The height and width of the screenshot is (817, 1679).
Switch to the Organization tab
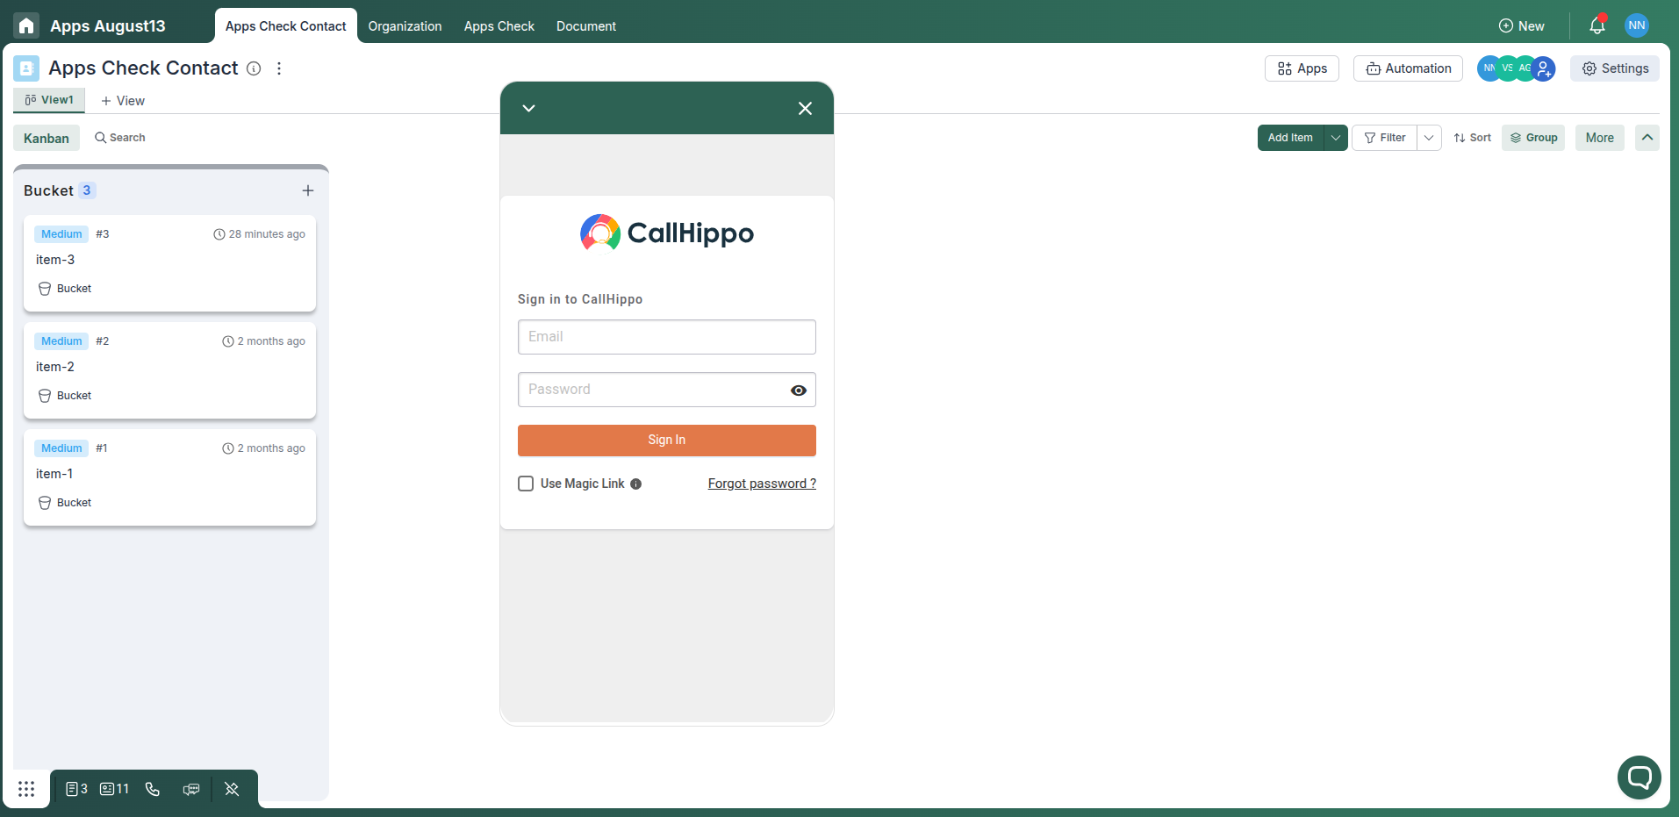point(405,25)
